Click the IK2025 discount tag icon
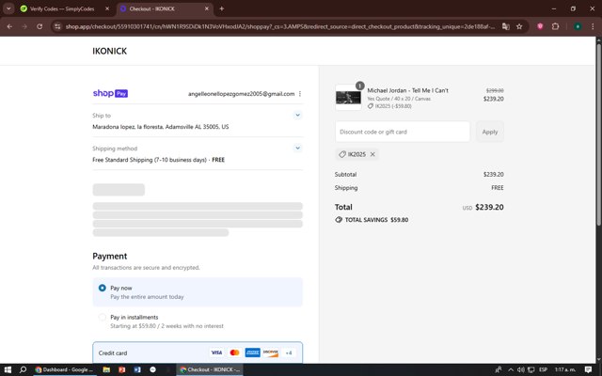The height and width of the screenshot is (376, 602). (x=342, y=154)
